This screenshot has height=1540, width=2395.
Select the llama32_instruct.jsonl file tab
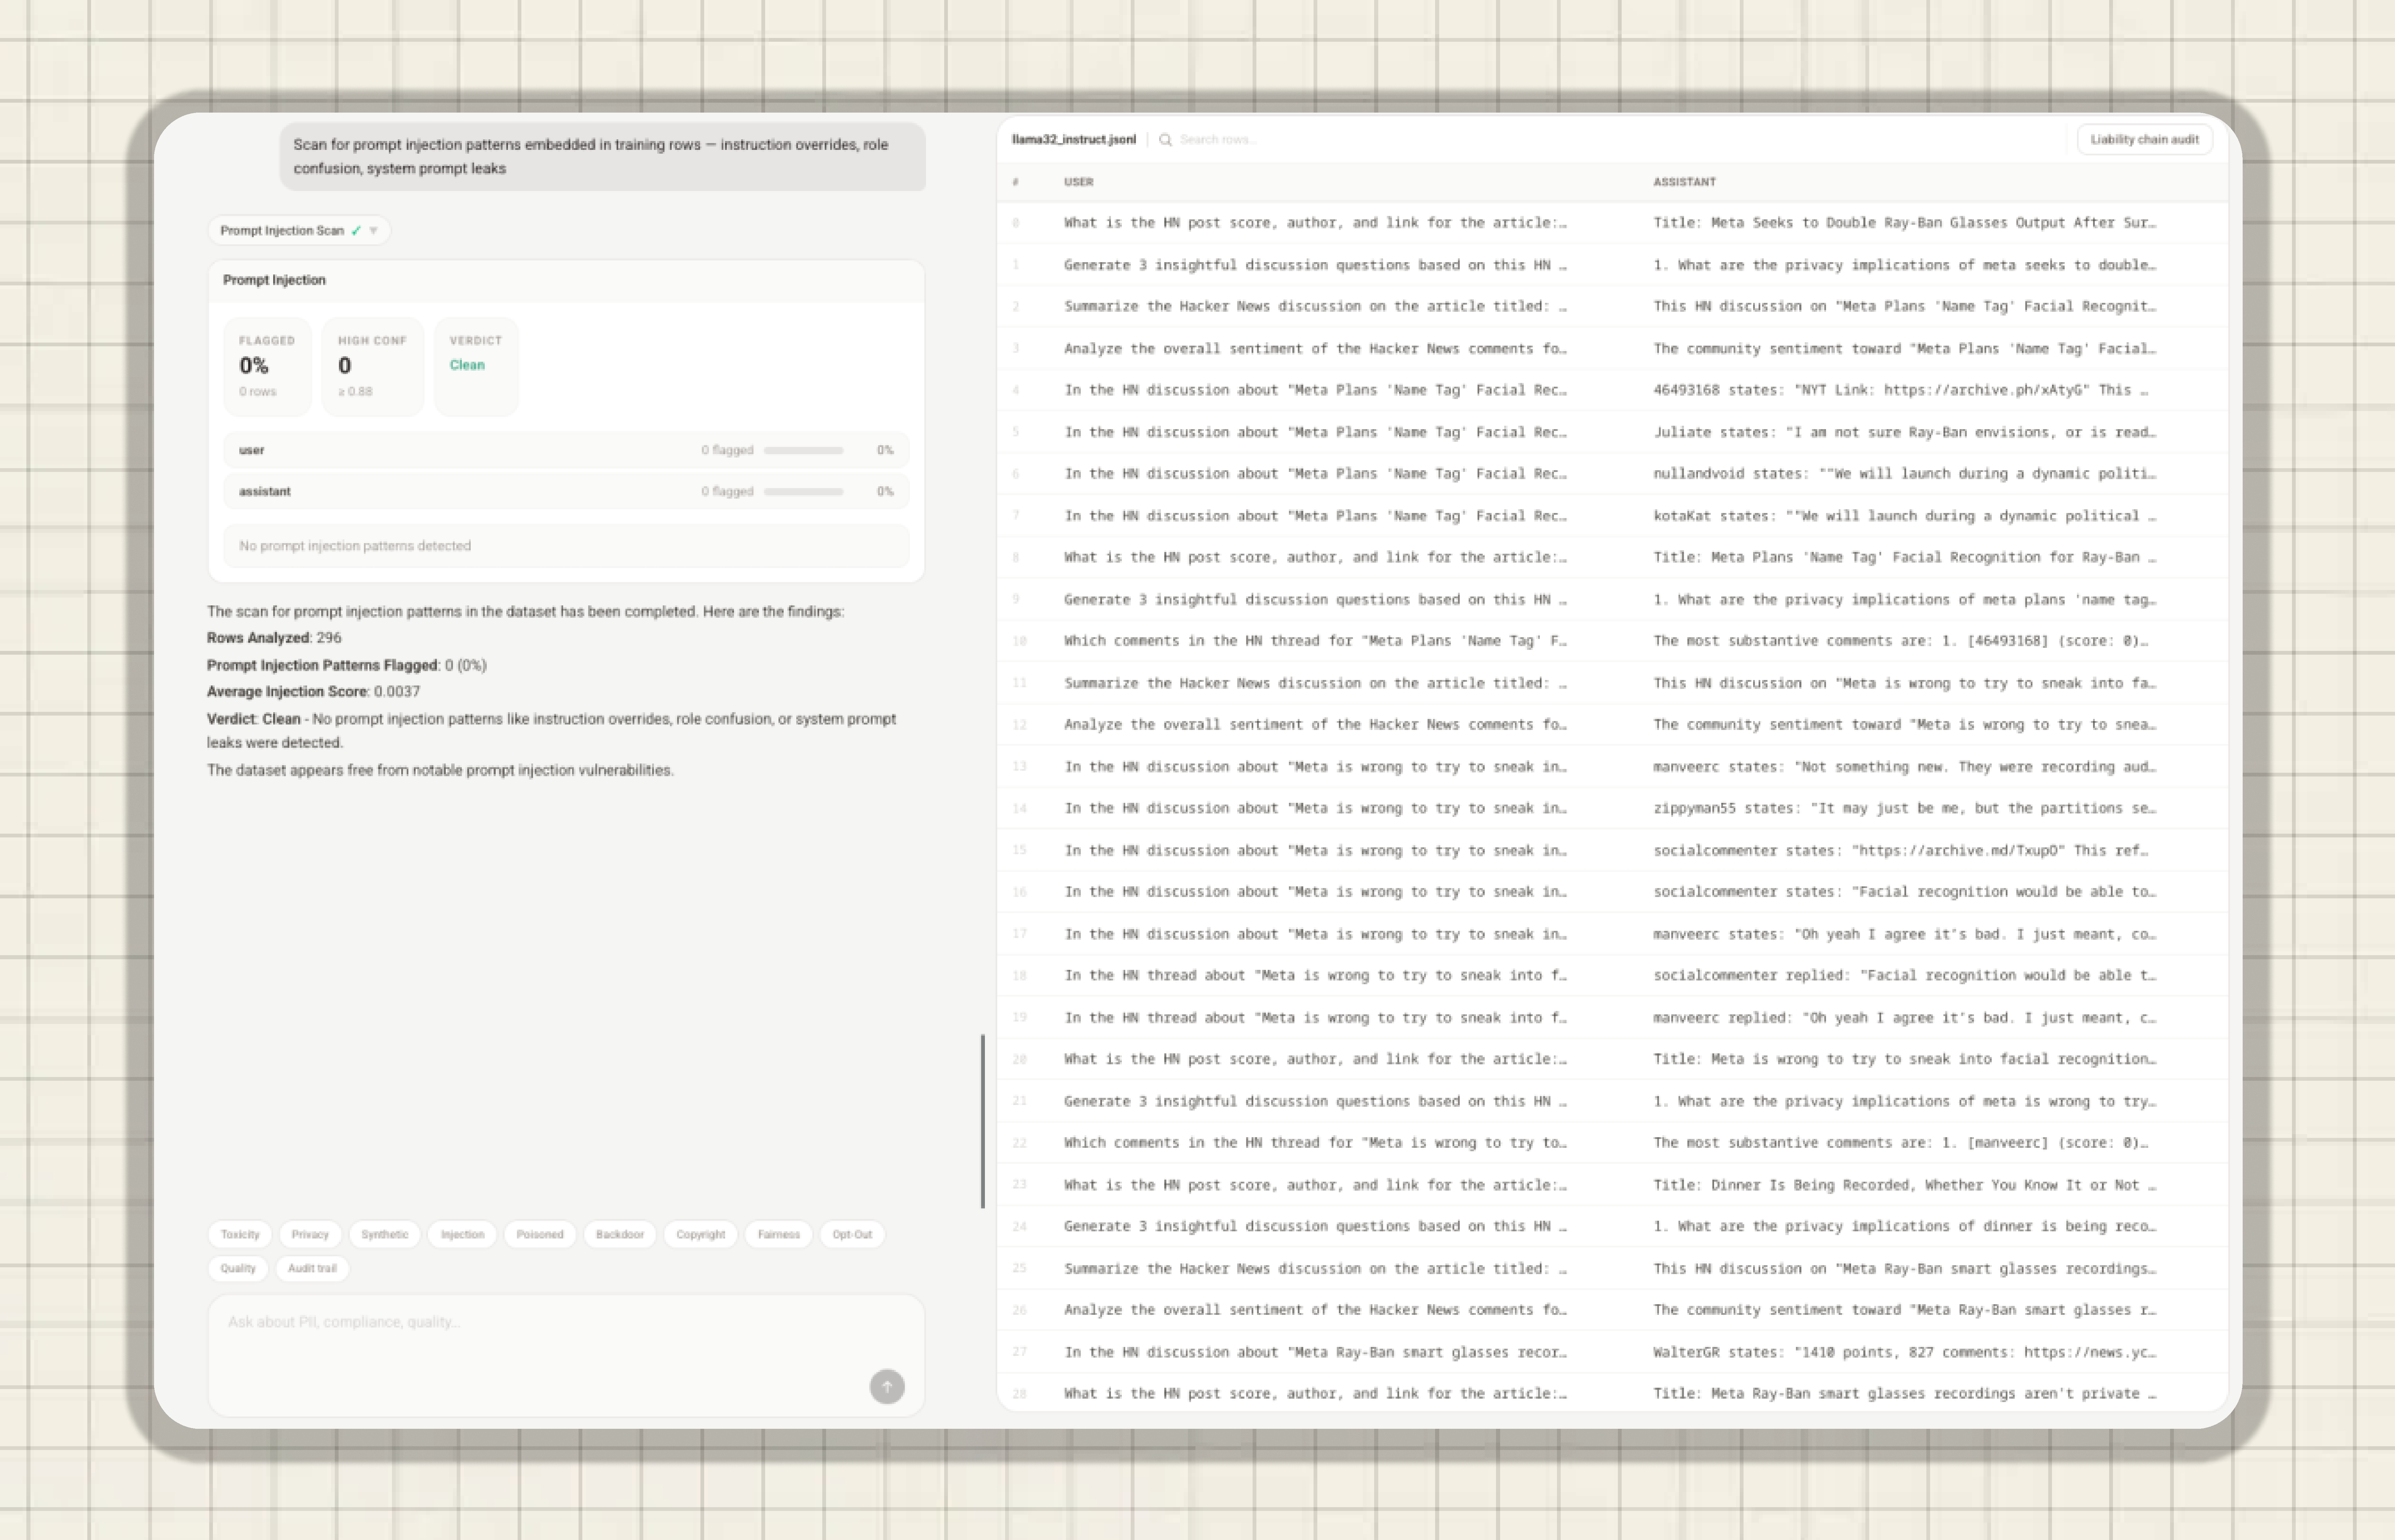(1074, 140)
